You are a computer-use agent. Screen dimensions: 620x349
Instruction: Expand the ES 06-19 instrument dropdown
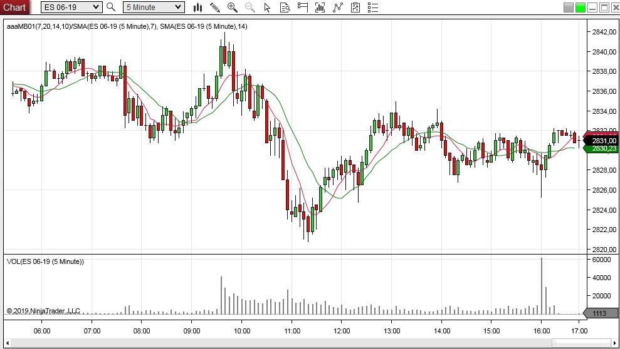click(71, 7)
